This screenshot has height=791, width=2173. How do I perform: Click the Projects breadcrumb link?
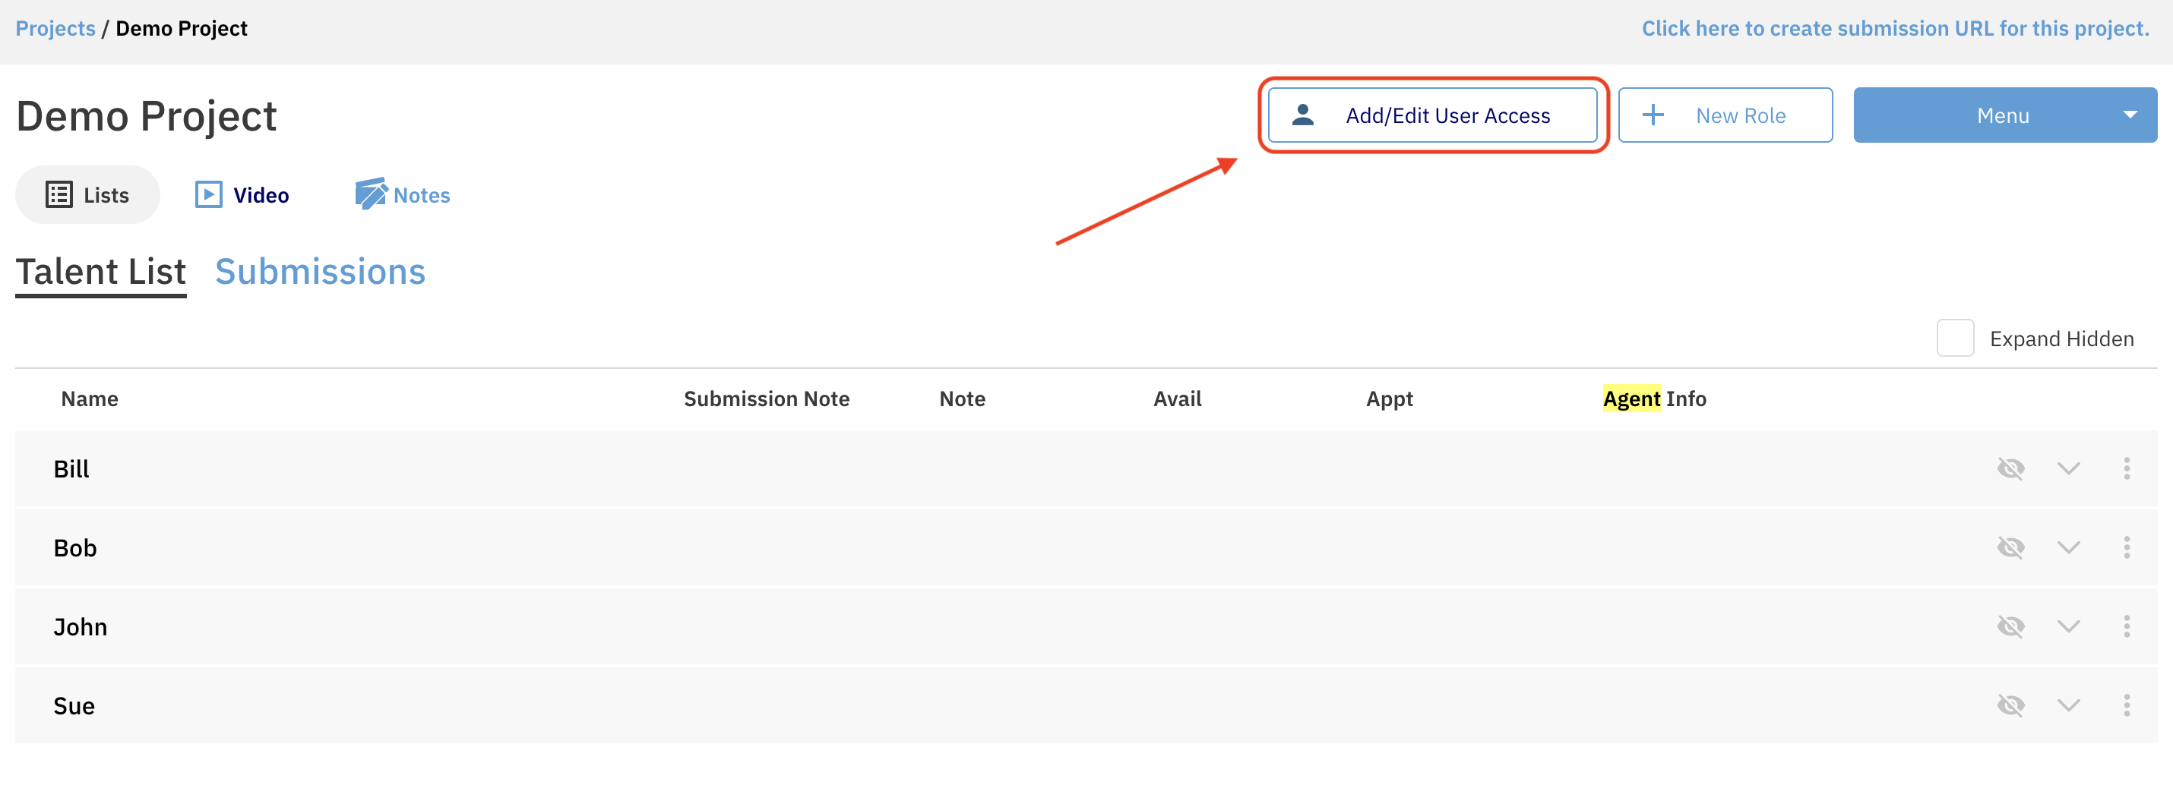(x=55, y=29)
